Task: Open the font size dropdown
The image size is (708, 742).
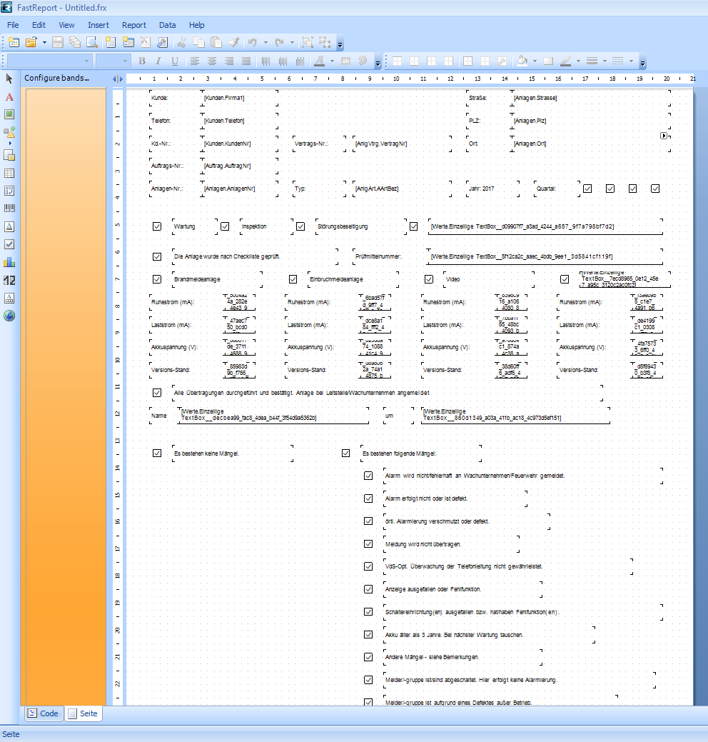Action: pos(125,61)
